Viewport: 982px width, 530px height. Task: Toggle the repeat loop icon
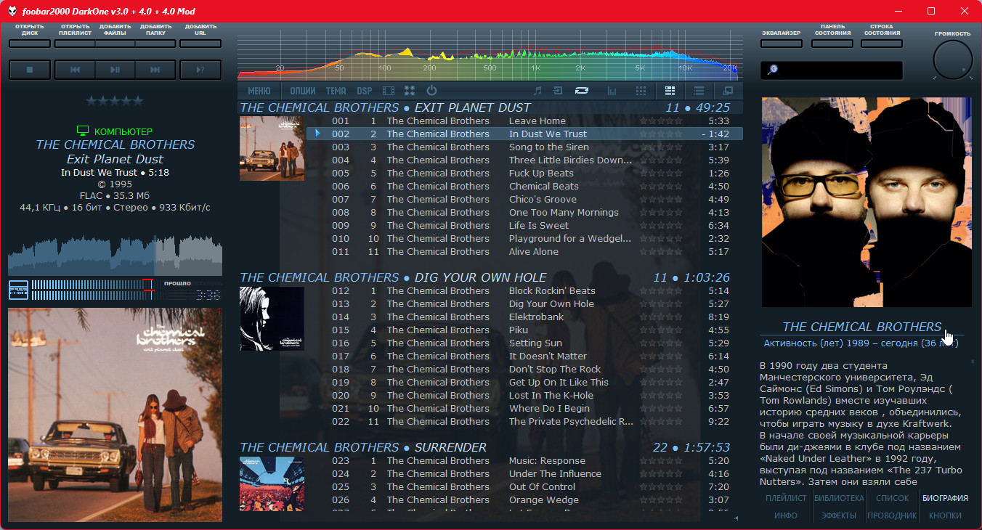(x=581, y=91)
